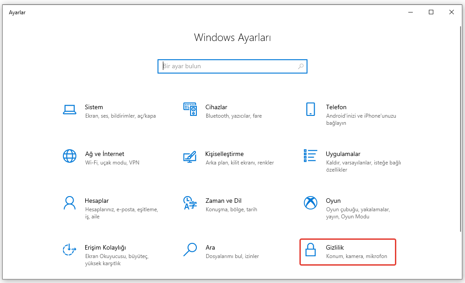
Task: Focus the 'Bir ayar bulun' search field
Action: tap(228, 66)
